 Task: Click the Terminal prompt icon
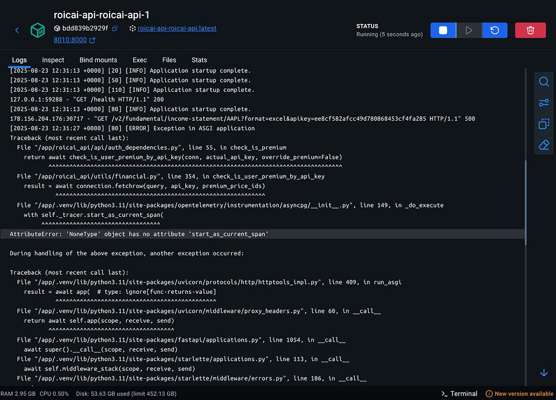444,394
